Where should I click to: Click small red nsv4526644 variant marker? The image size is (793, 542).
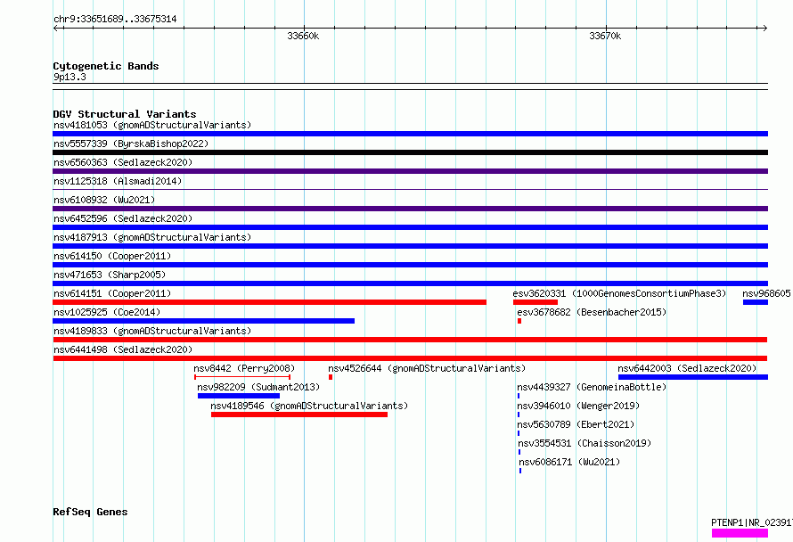pos(331,377)
